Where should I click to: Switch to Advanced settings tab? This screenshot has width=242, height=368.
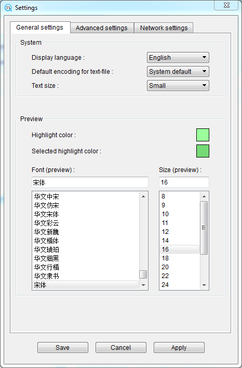click(102, 28)
